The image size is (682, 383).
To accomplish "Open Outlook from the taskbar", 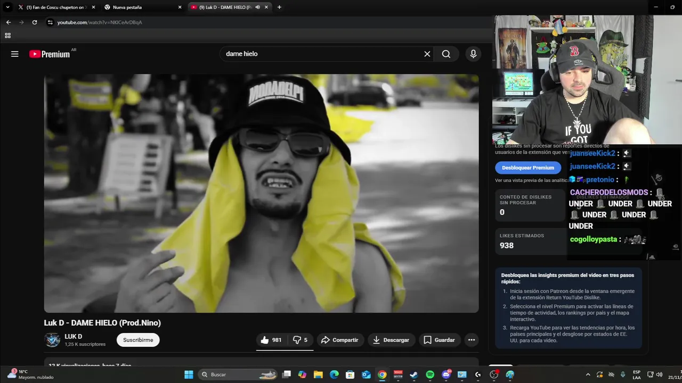I will coord(366,374).
